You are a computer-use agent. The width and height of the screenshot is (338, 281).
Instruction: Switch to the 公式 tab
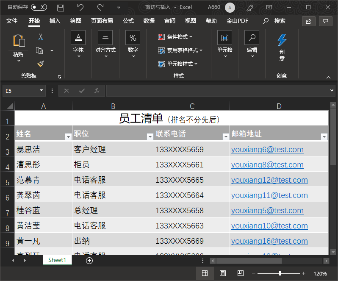pyautogui.click(x=128, y=21)
